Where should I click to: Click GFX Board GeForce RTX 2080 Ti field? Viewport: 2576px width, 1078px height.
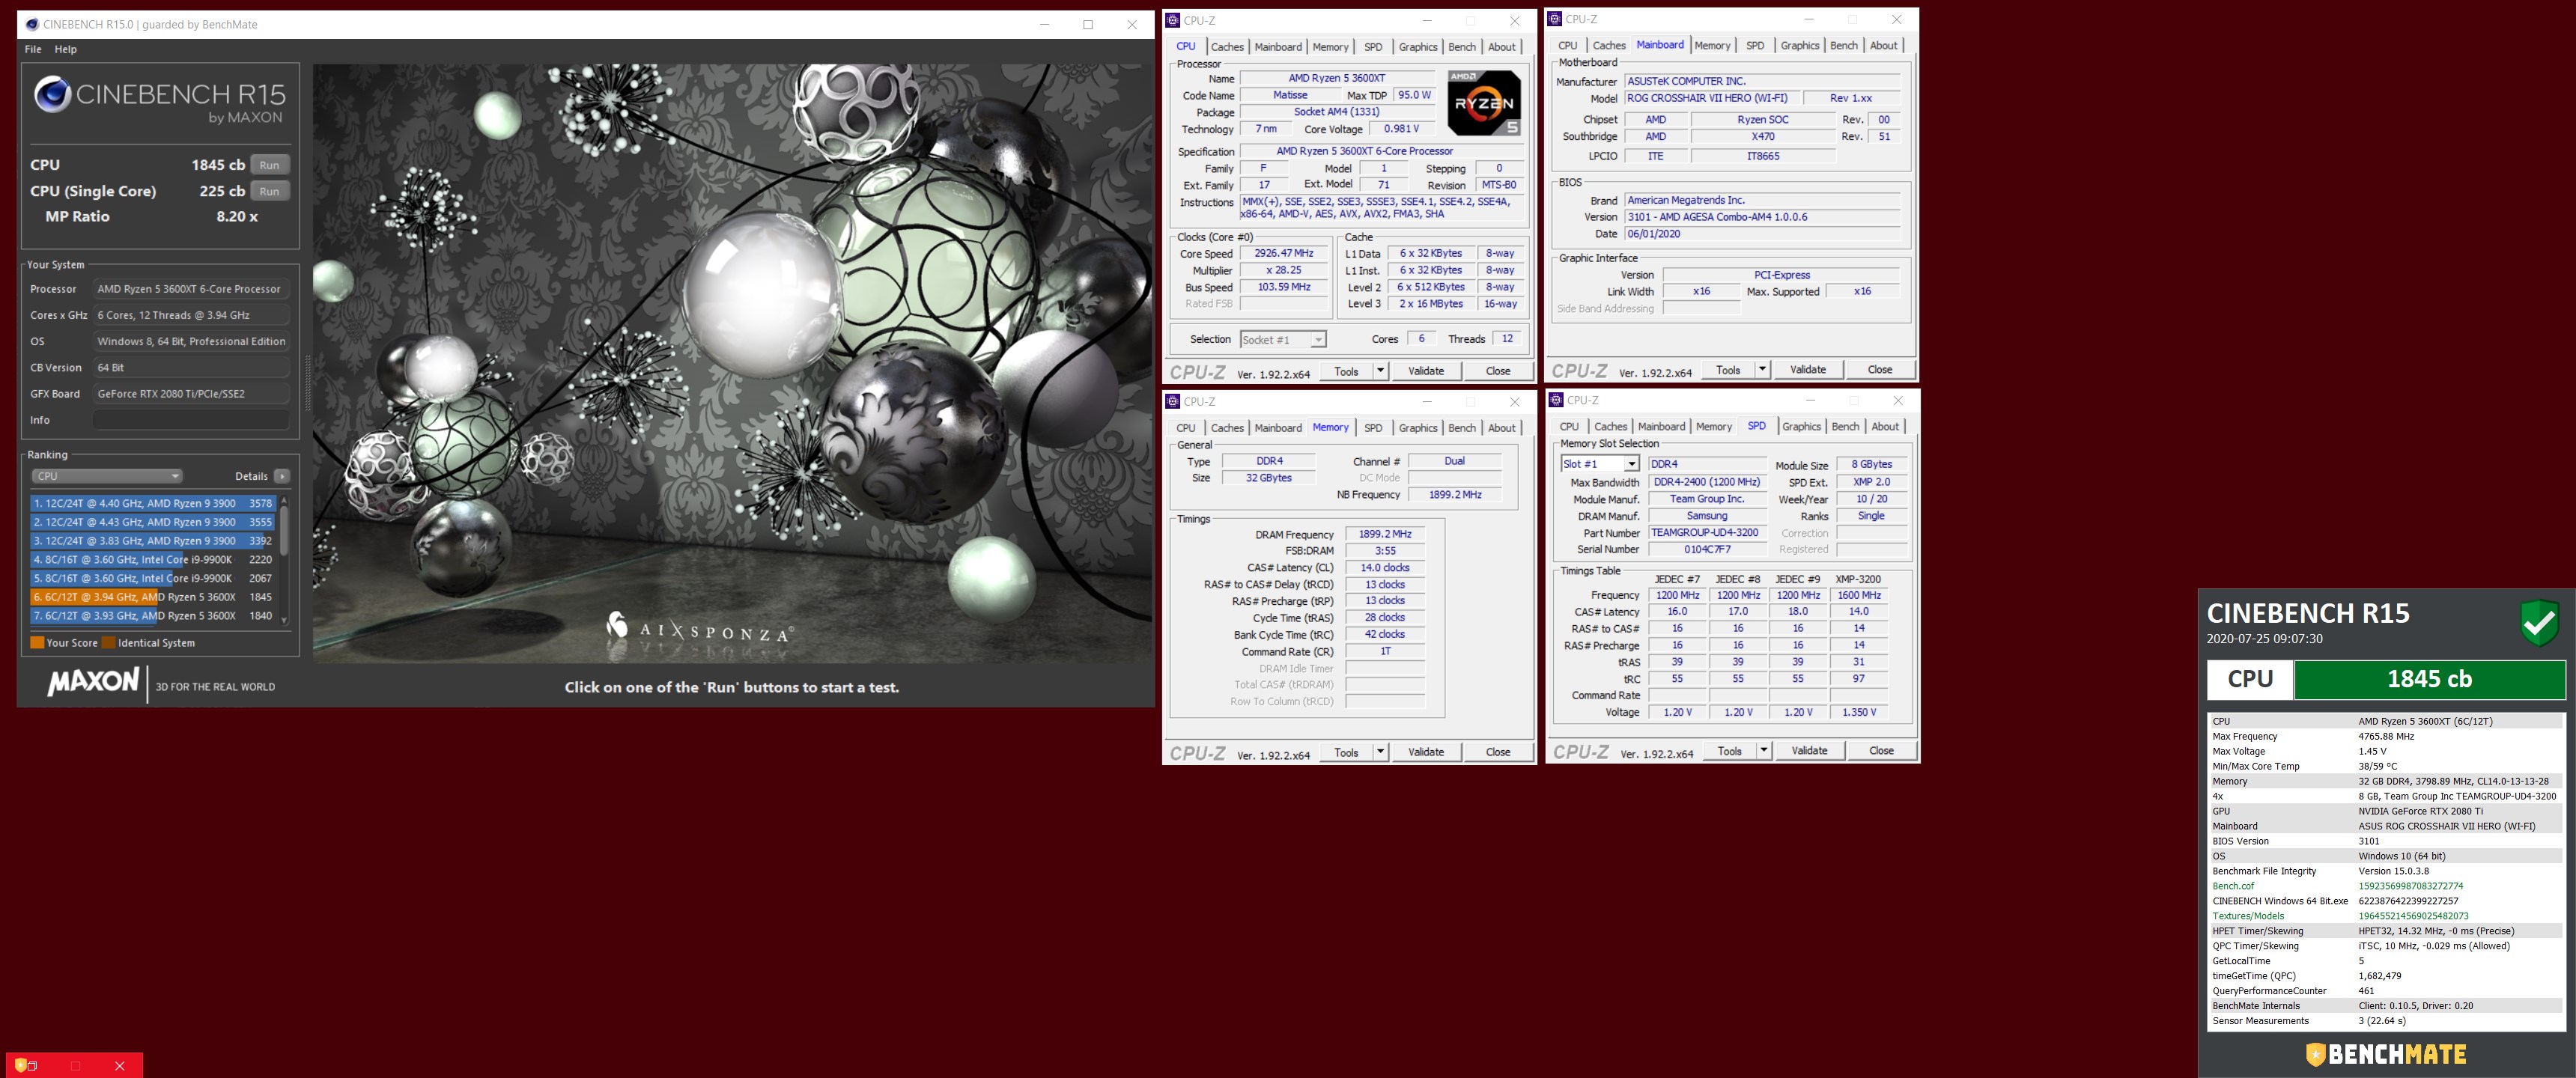[191, 394]
